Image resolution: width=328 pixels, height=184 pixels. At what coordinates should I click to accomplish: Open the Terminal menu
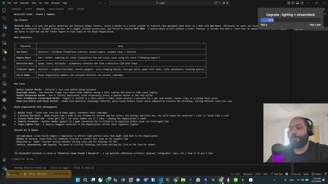[x=55, y=3]
